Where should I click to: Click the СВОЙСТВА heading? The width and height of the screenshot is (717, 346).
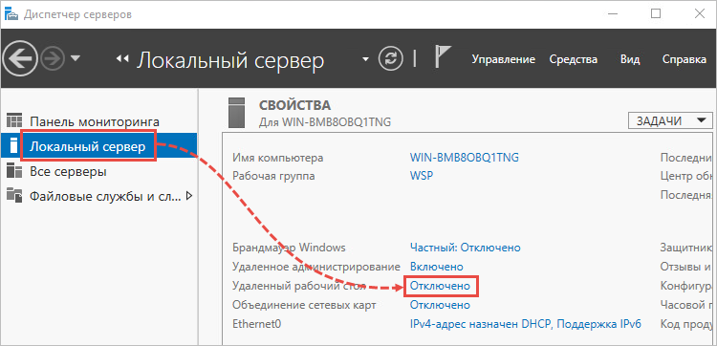[x=295, y=105]
